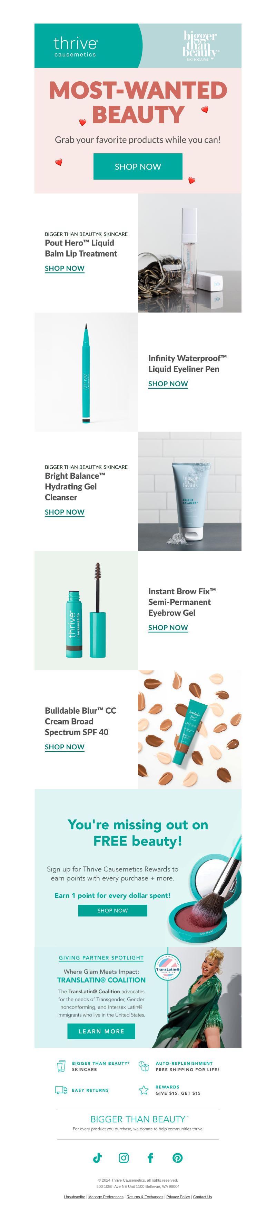
Task: Click the Bigger Than Beauty Skincare tube icon
Action: click(x=61, y=1066)
